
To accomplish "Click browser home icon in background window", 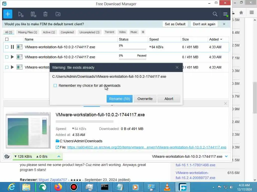I will (241, 12).
